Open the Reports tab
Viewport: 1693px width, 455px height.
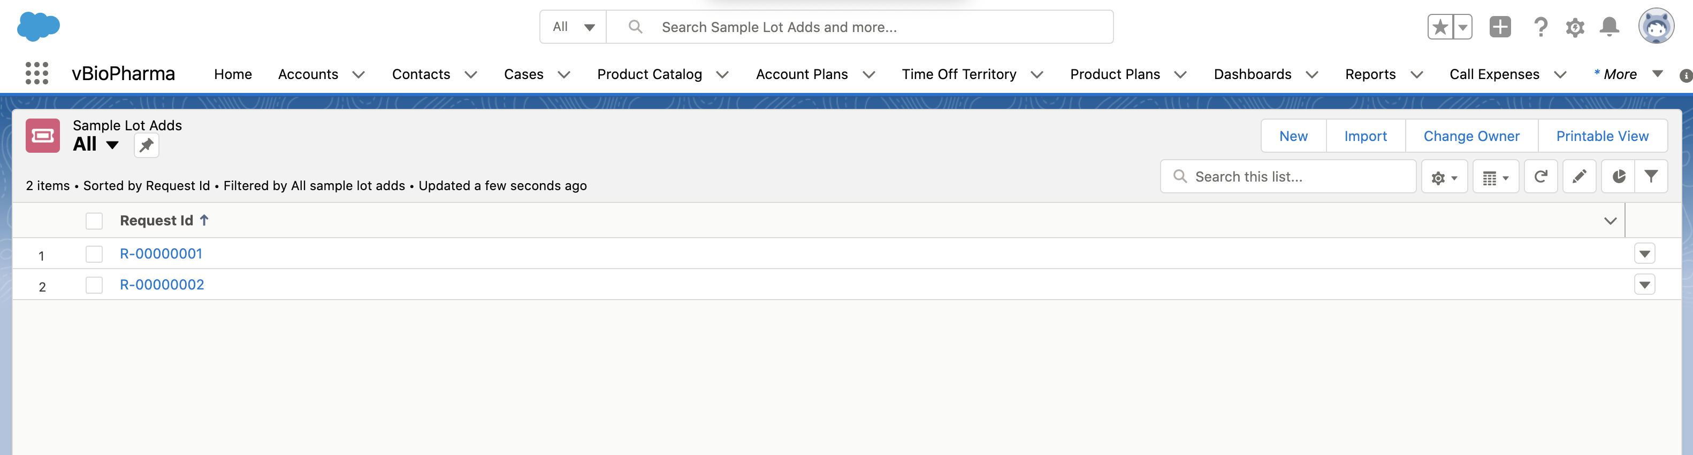pos(1370,75)
